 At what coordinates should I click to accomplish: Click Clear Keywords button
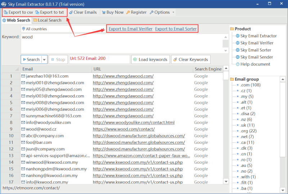click(x=191, y=59)
